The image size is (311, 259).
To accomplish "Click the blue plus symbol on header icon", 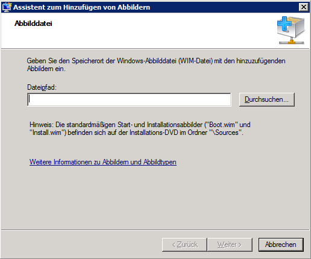I will pos(284,23).
